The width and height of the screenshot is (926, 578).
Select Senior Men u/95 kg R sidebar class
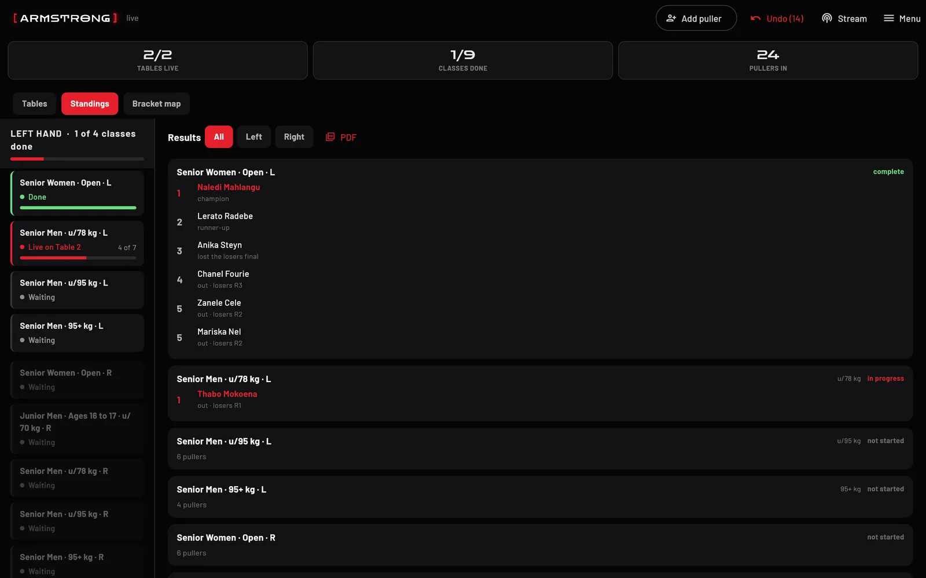point(78,521)
